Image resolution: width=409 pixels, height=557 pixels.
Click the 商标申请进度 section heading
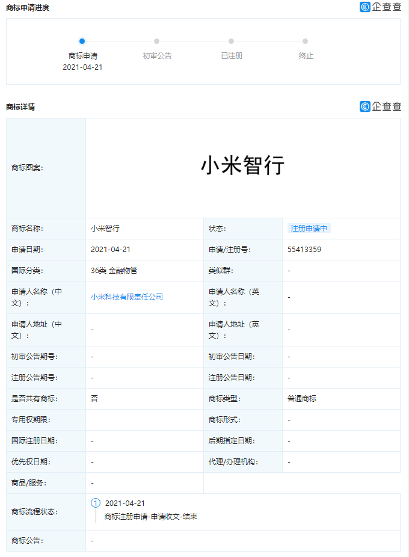28,8
